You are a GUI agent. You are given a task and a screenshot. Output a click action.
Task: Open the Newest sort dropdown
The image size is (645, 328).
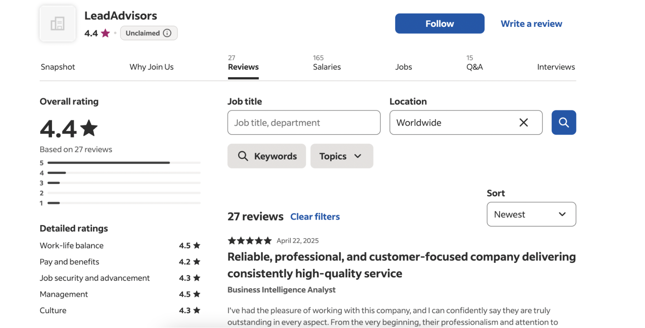[531, 214]
